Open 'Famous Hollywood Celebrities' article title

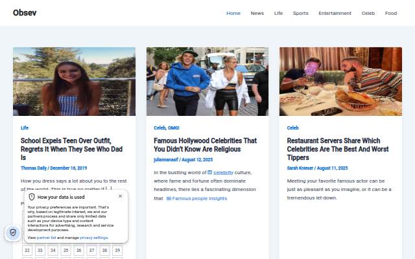205,145
